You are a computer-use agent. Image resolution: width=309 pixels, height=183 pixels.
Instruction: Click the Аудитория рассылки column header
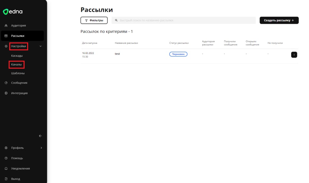(208, 43)
